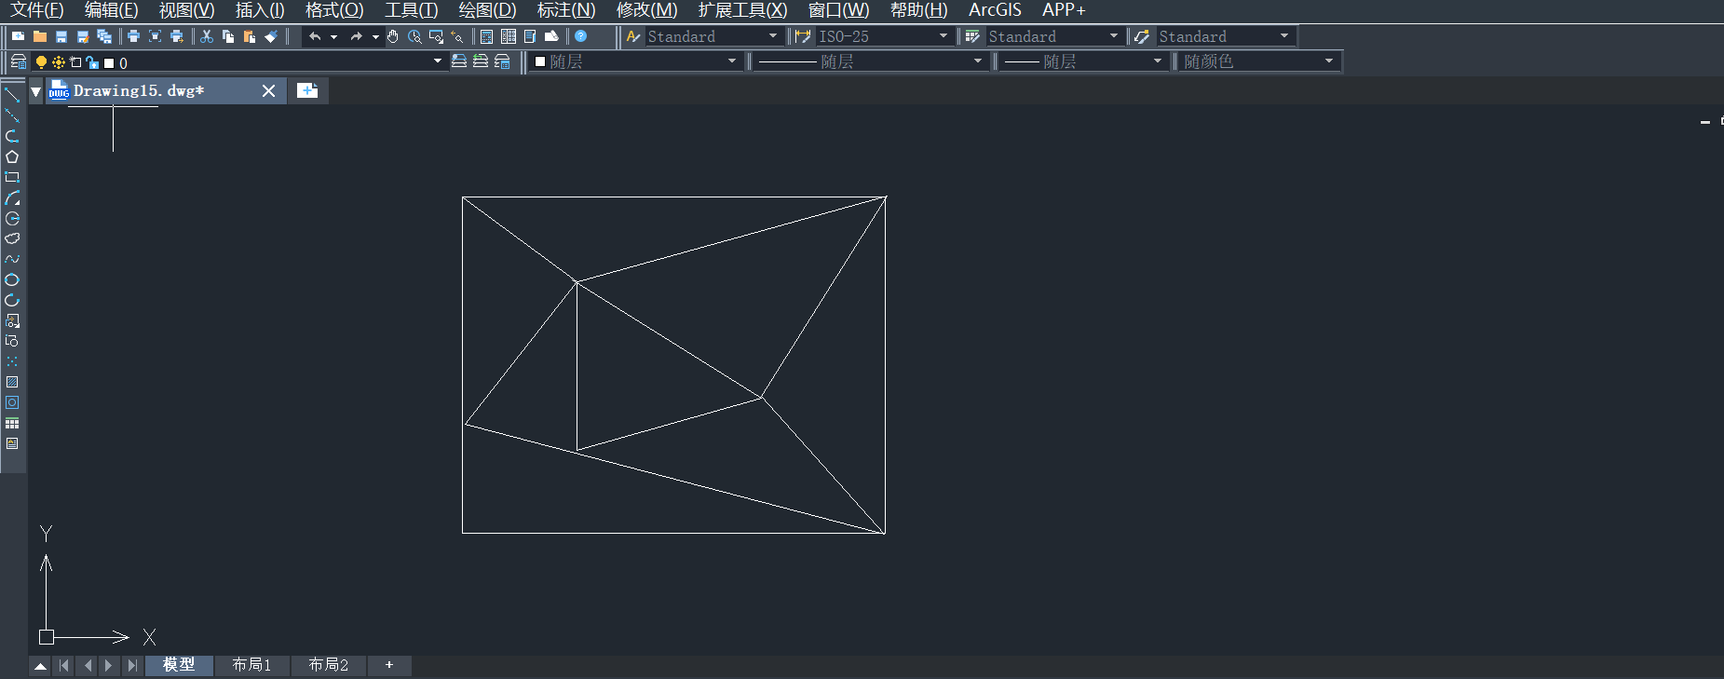
Task: Select the Spline tool
Action: [12, 259]
